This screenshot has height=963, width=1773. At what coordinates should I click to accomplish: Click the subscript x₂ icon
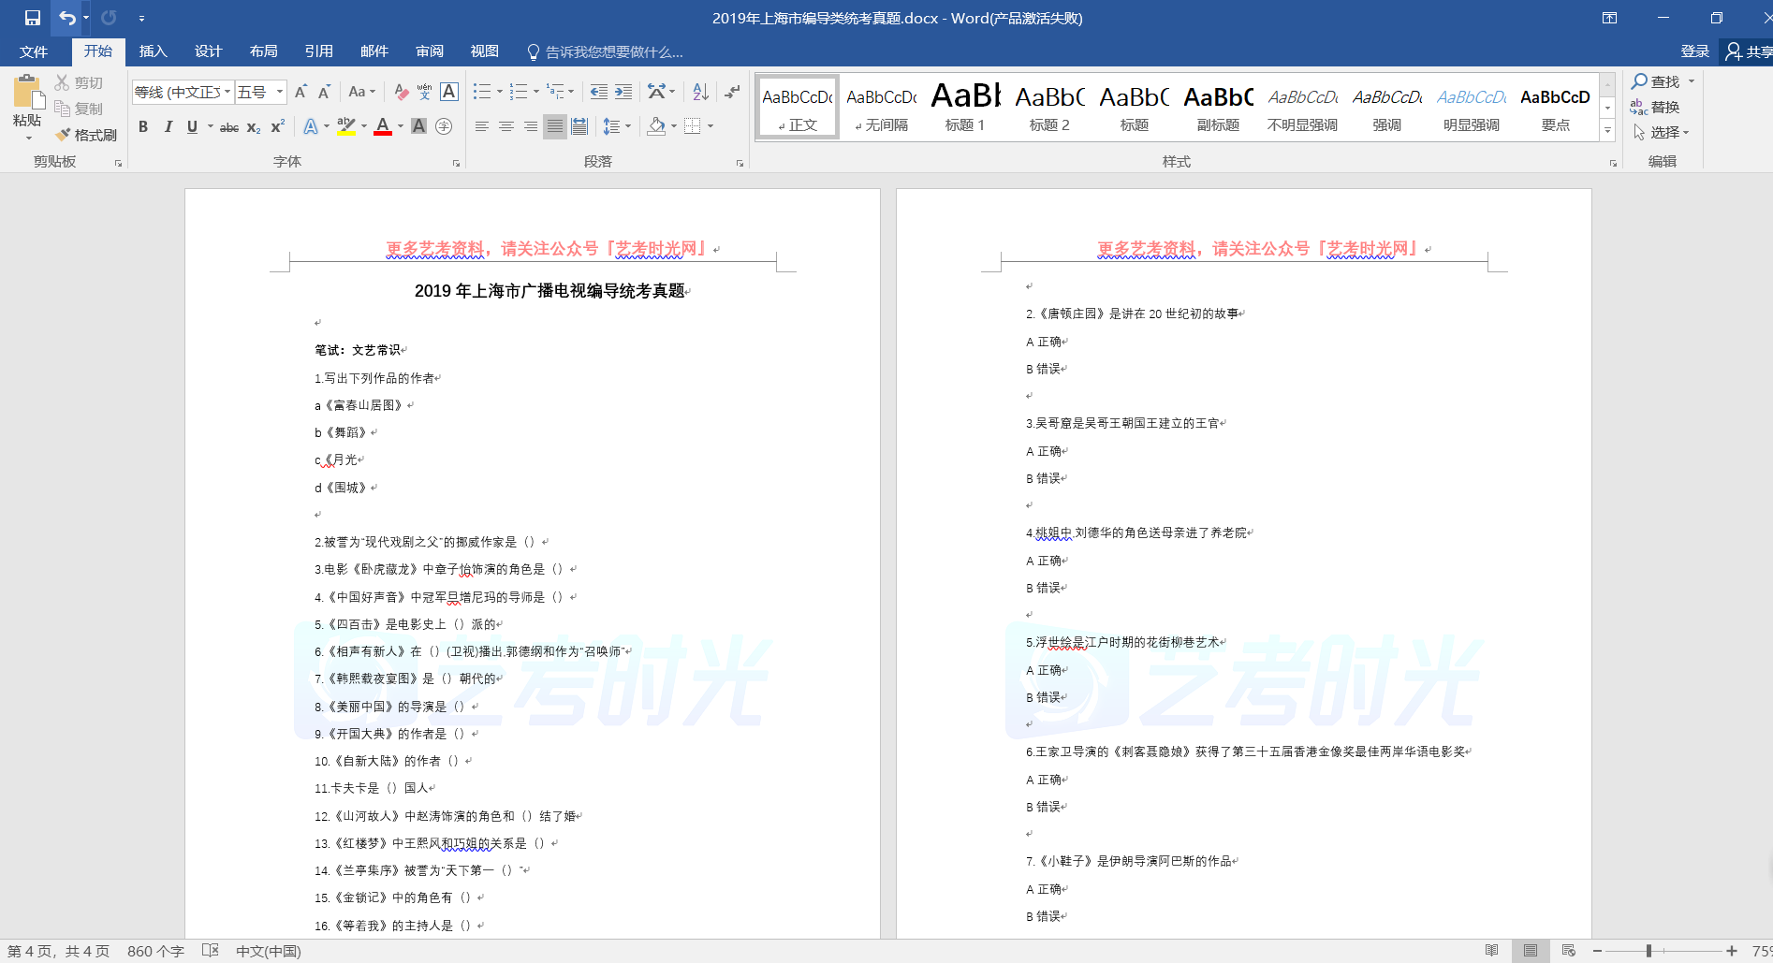[x=254, y=127]
